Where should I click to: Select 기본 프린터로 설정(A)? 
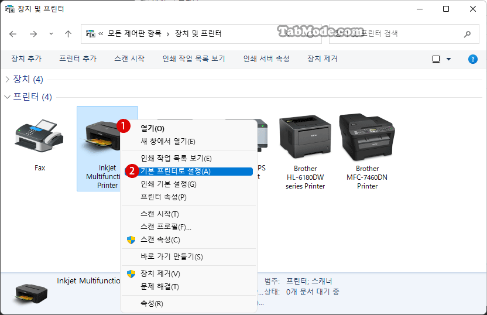(188, 171)
